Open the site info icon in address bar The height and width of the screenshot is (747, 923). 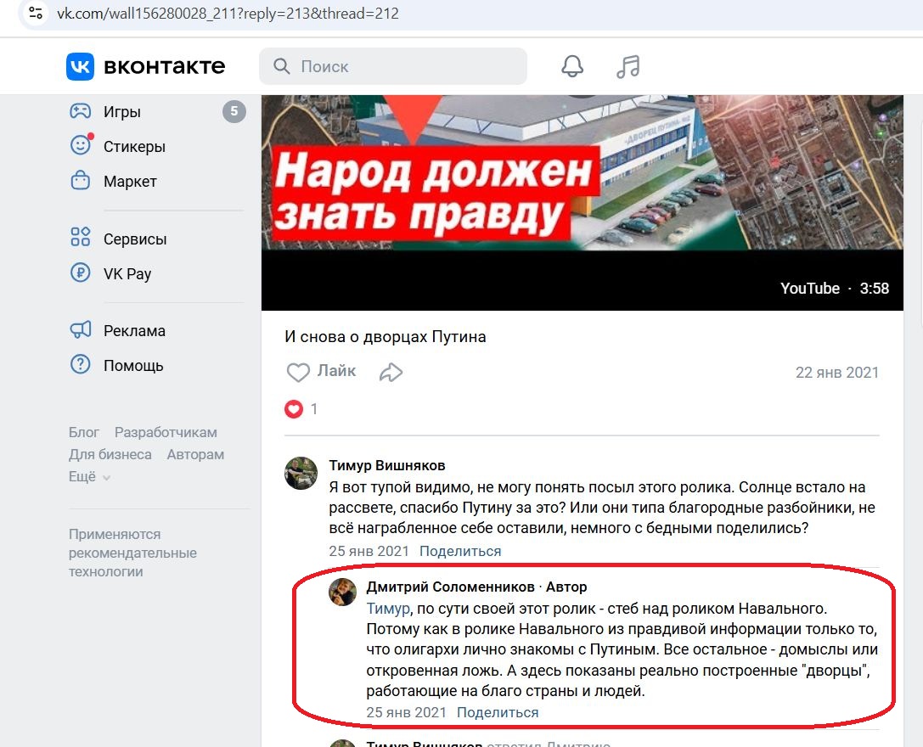[36, 13]
